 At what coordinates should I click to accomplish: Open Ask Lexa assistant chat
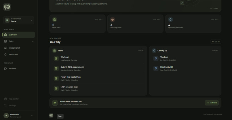(19, 68)
